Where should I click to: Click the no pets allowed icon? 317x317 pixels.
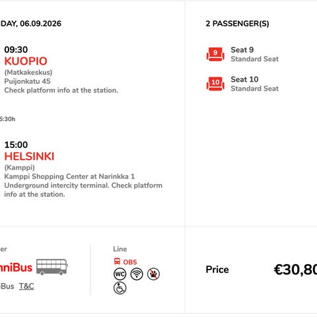153,274
